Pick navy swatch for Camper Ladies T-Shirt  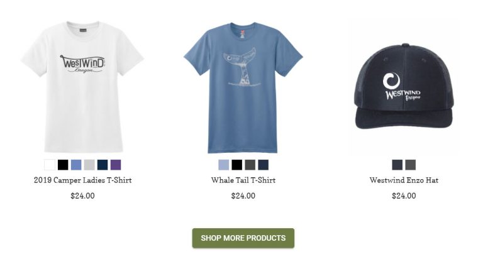point(103,165)
